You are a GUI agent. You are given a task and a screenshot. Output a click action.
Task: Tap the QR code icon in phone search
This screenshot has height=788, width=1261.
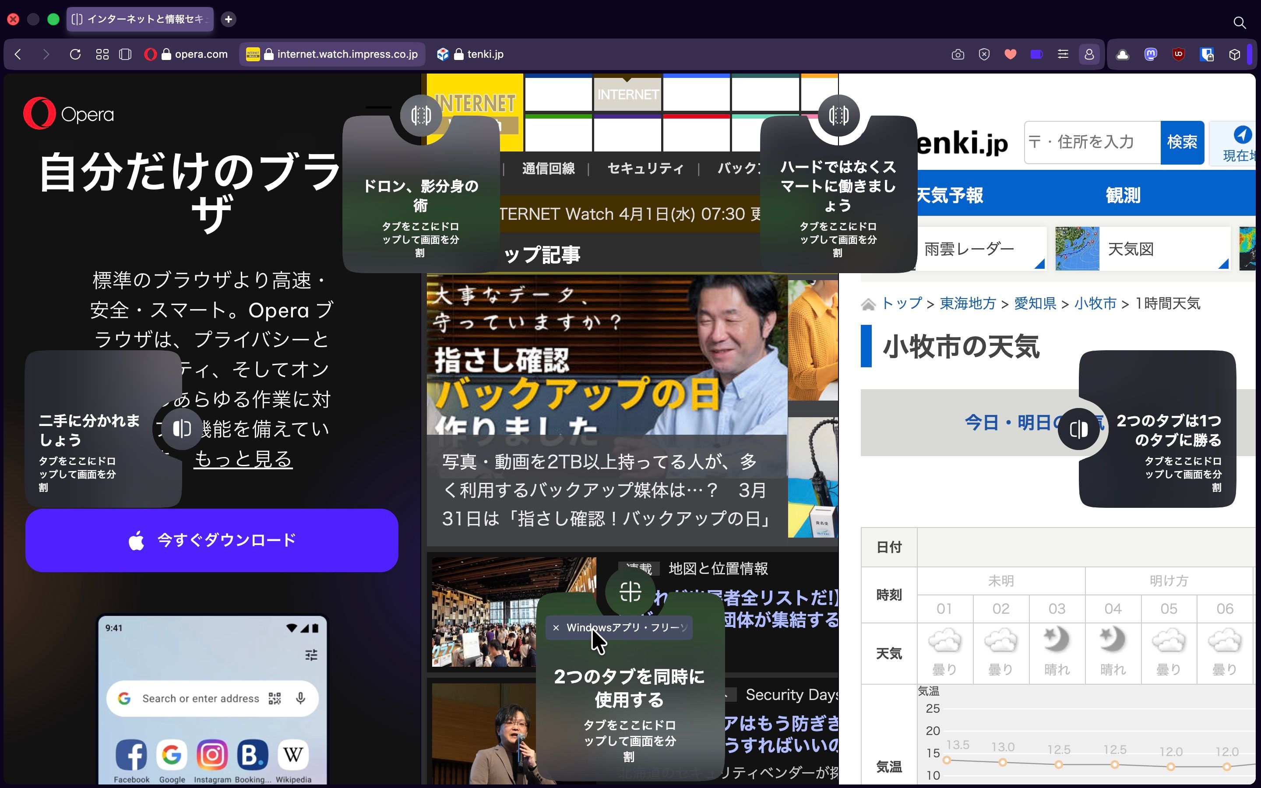tap(275, 698)
